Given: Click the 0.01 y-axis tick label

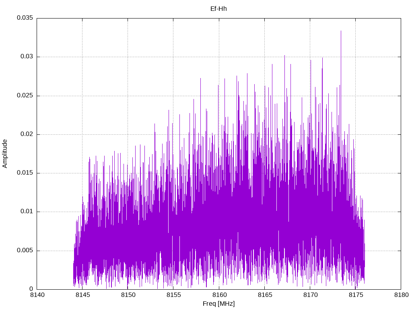Looking at the screenshot, I should [27, 211].
